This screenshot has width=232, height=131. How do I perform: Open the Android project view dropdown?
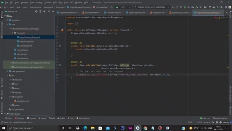(x=11, y=11)
